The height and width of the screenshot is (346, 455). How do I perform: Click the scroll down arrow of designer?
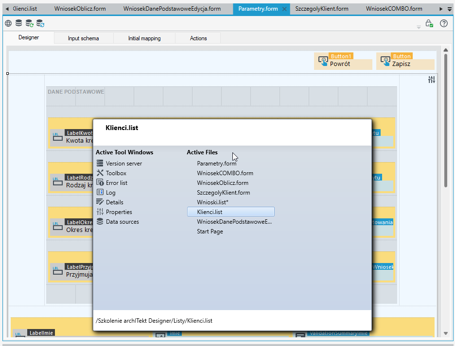point(446,333)
